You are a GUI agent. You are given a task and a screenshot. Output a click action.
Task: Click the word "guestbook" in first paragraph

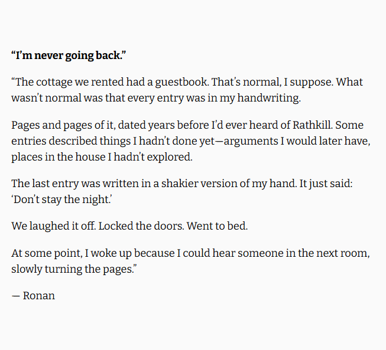181,82
